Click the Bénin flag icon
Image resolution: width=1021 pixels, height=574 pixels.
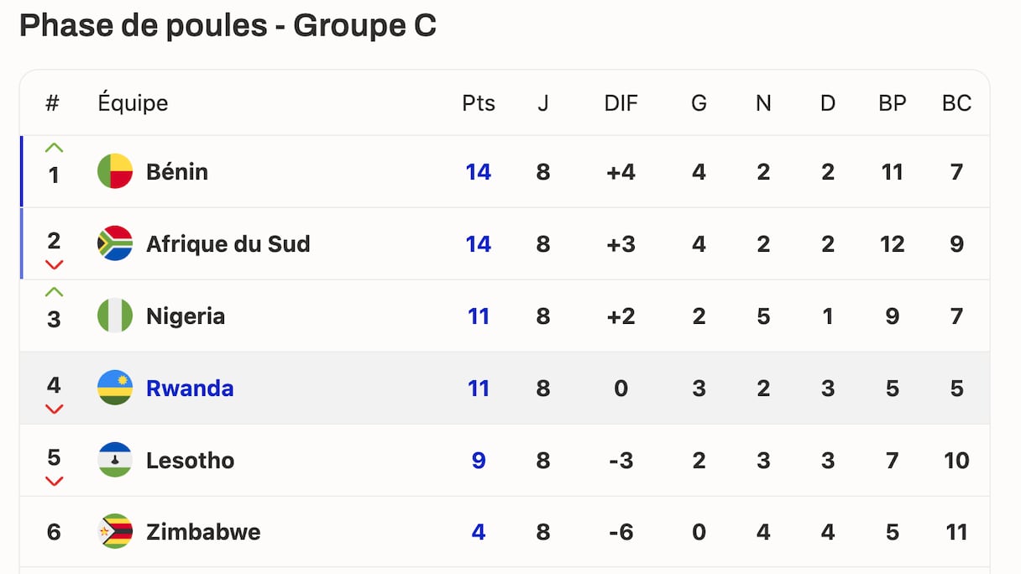(115, 171)
